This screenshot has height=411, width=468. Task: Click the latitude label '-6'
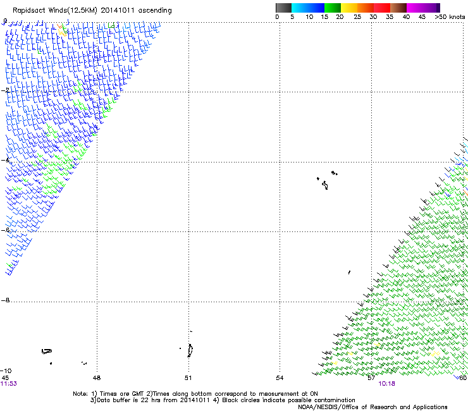(5, 230)
